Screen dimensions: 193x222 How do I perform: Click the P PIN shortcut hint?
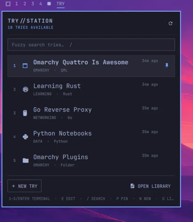122,199
